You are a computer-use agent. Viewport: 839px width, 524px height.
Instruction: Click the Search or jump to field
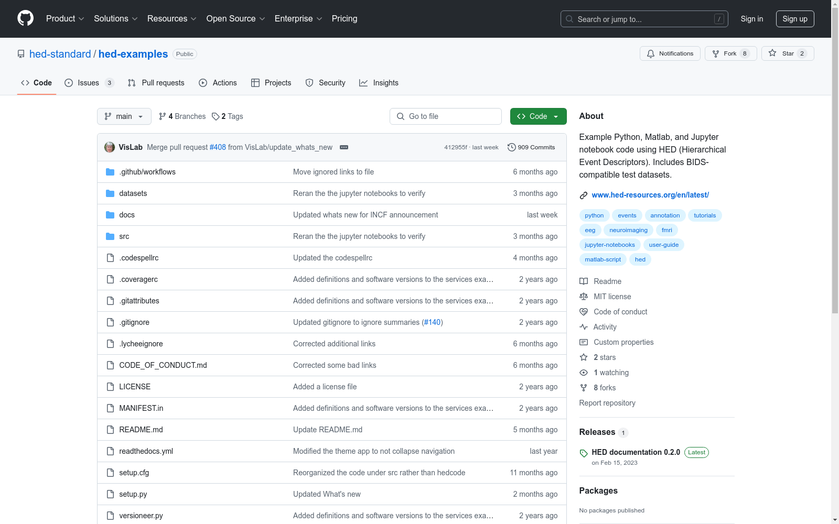click(644, 19)
